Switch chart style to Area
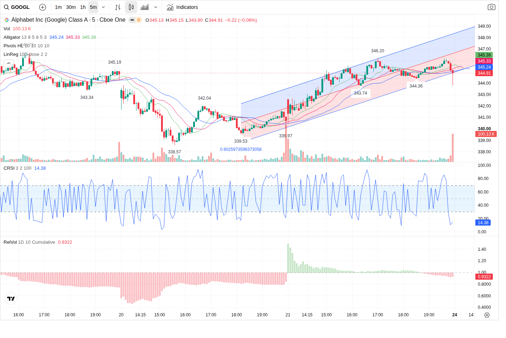The height and width of the screenshot is (338, 506). (145, 7)
